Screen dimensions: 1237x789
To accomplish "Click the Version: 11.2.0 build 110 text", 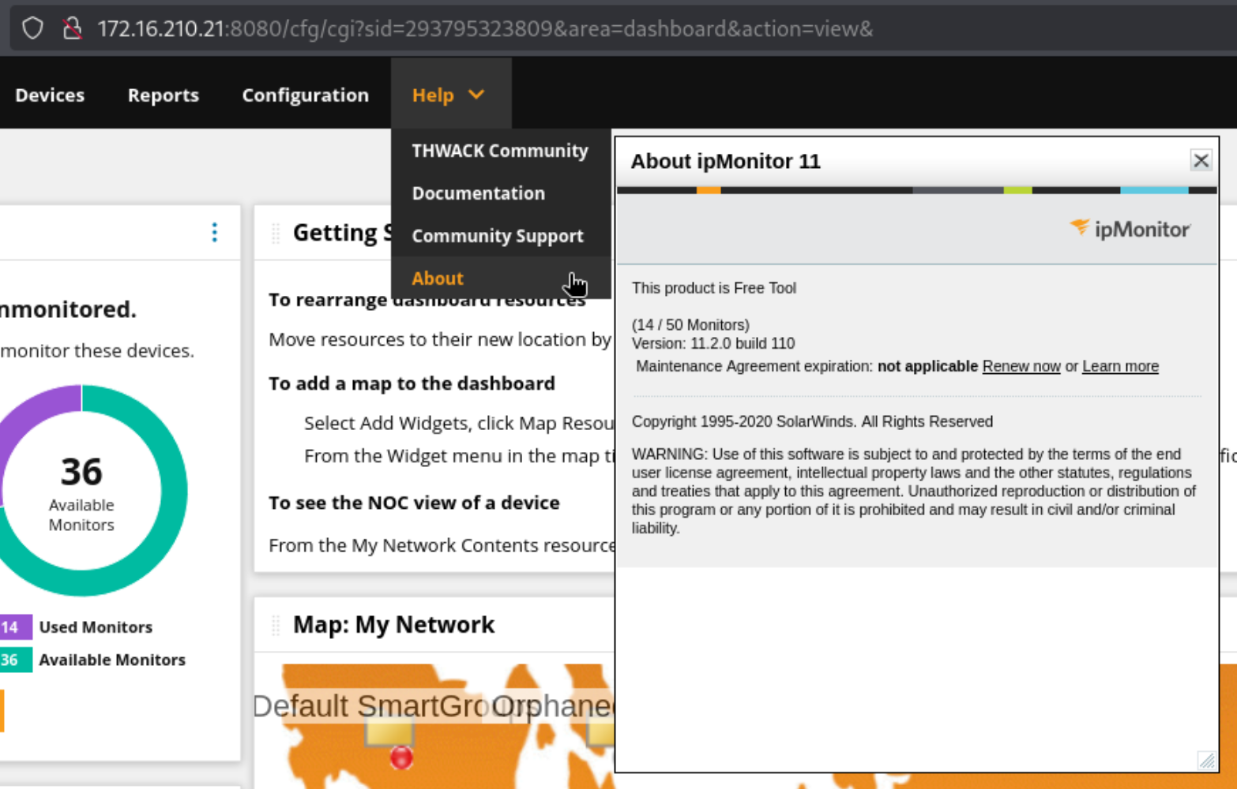I will coord(713,343).
